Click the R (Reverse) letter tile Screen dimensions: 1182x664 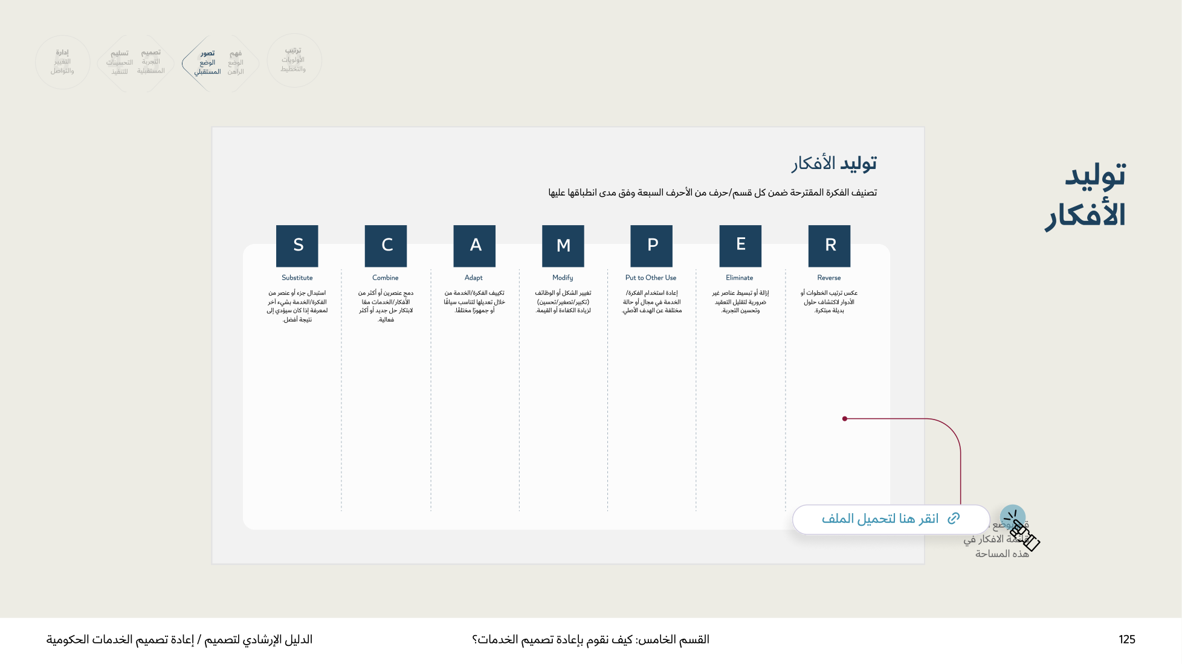click(829, 246)
